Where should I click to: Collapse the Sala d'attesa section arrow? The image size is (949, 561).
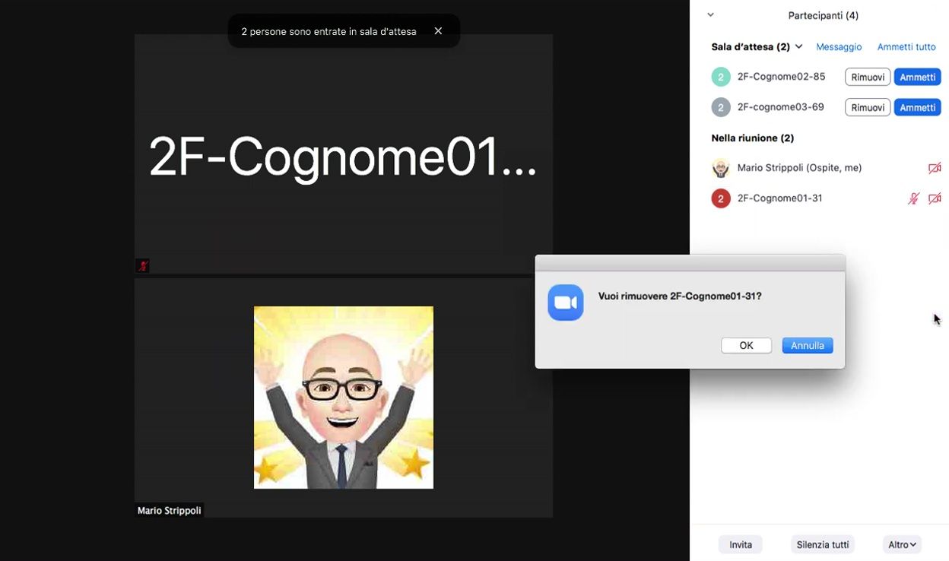click(798, 47)
